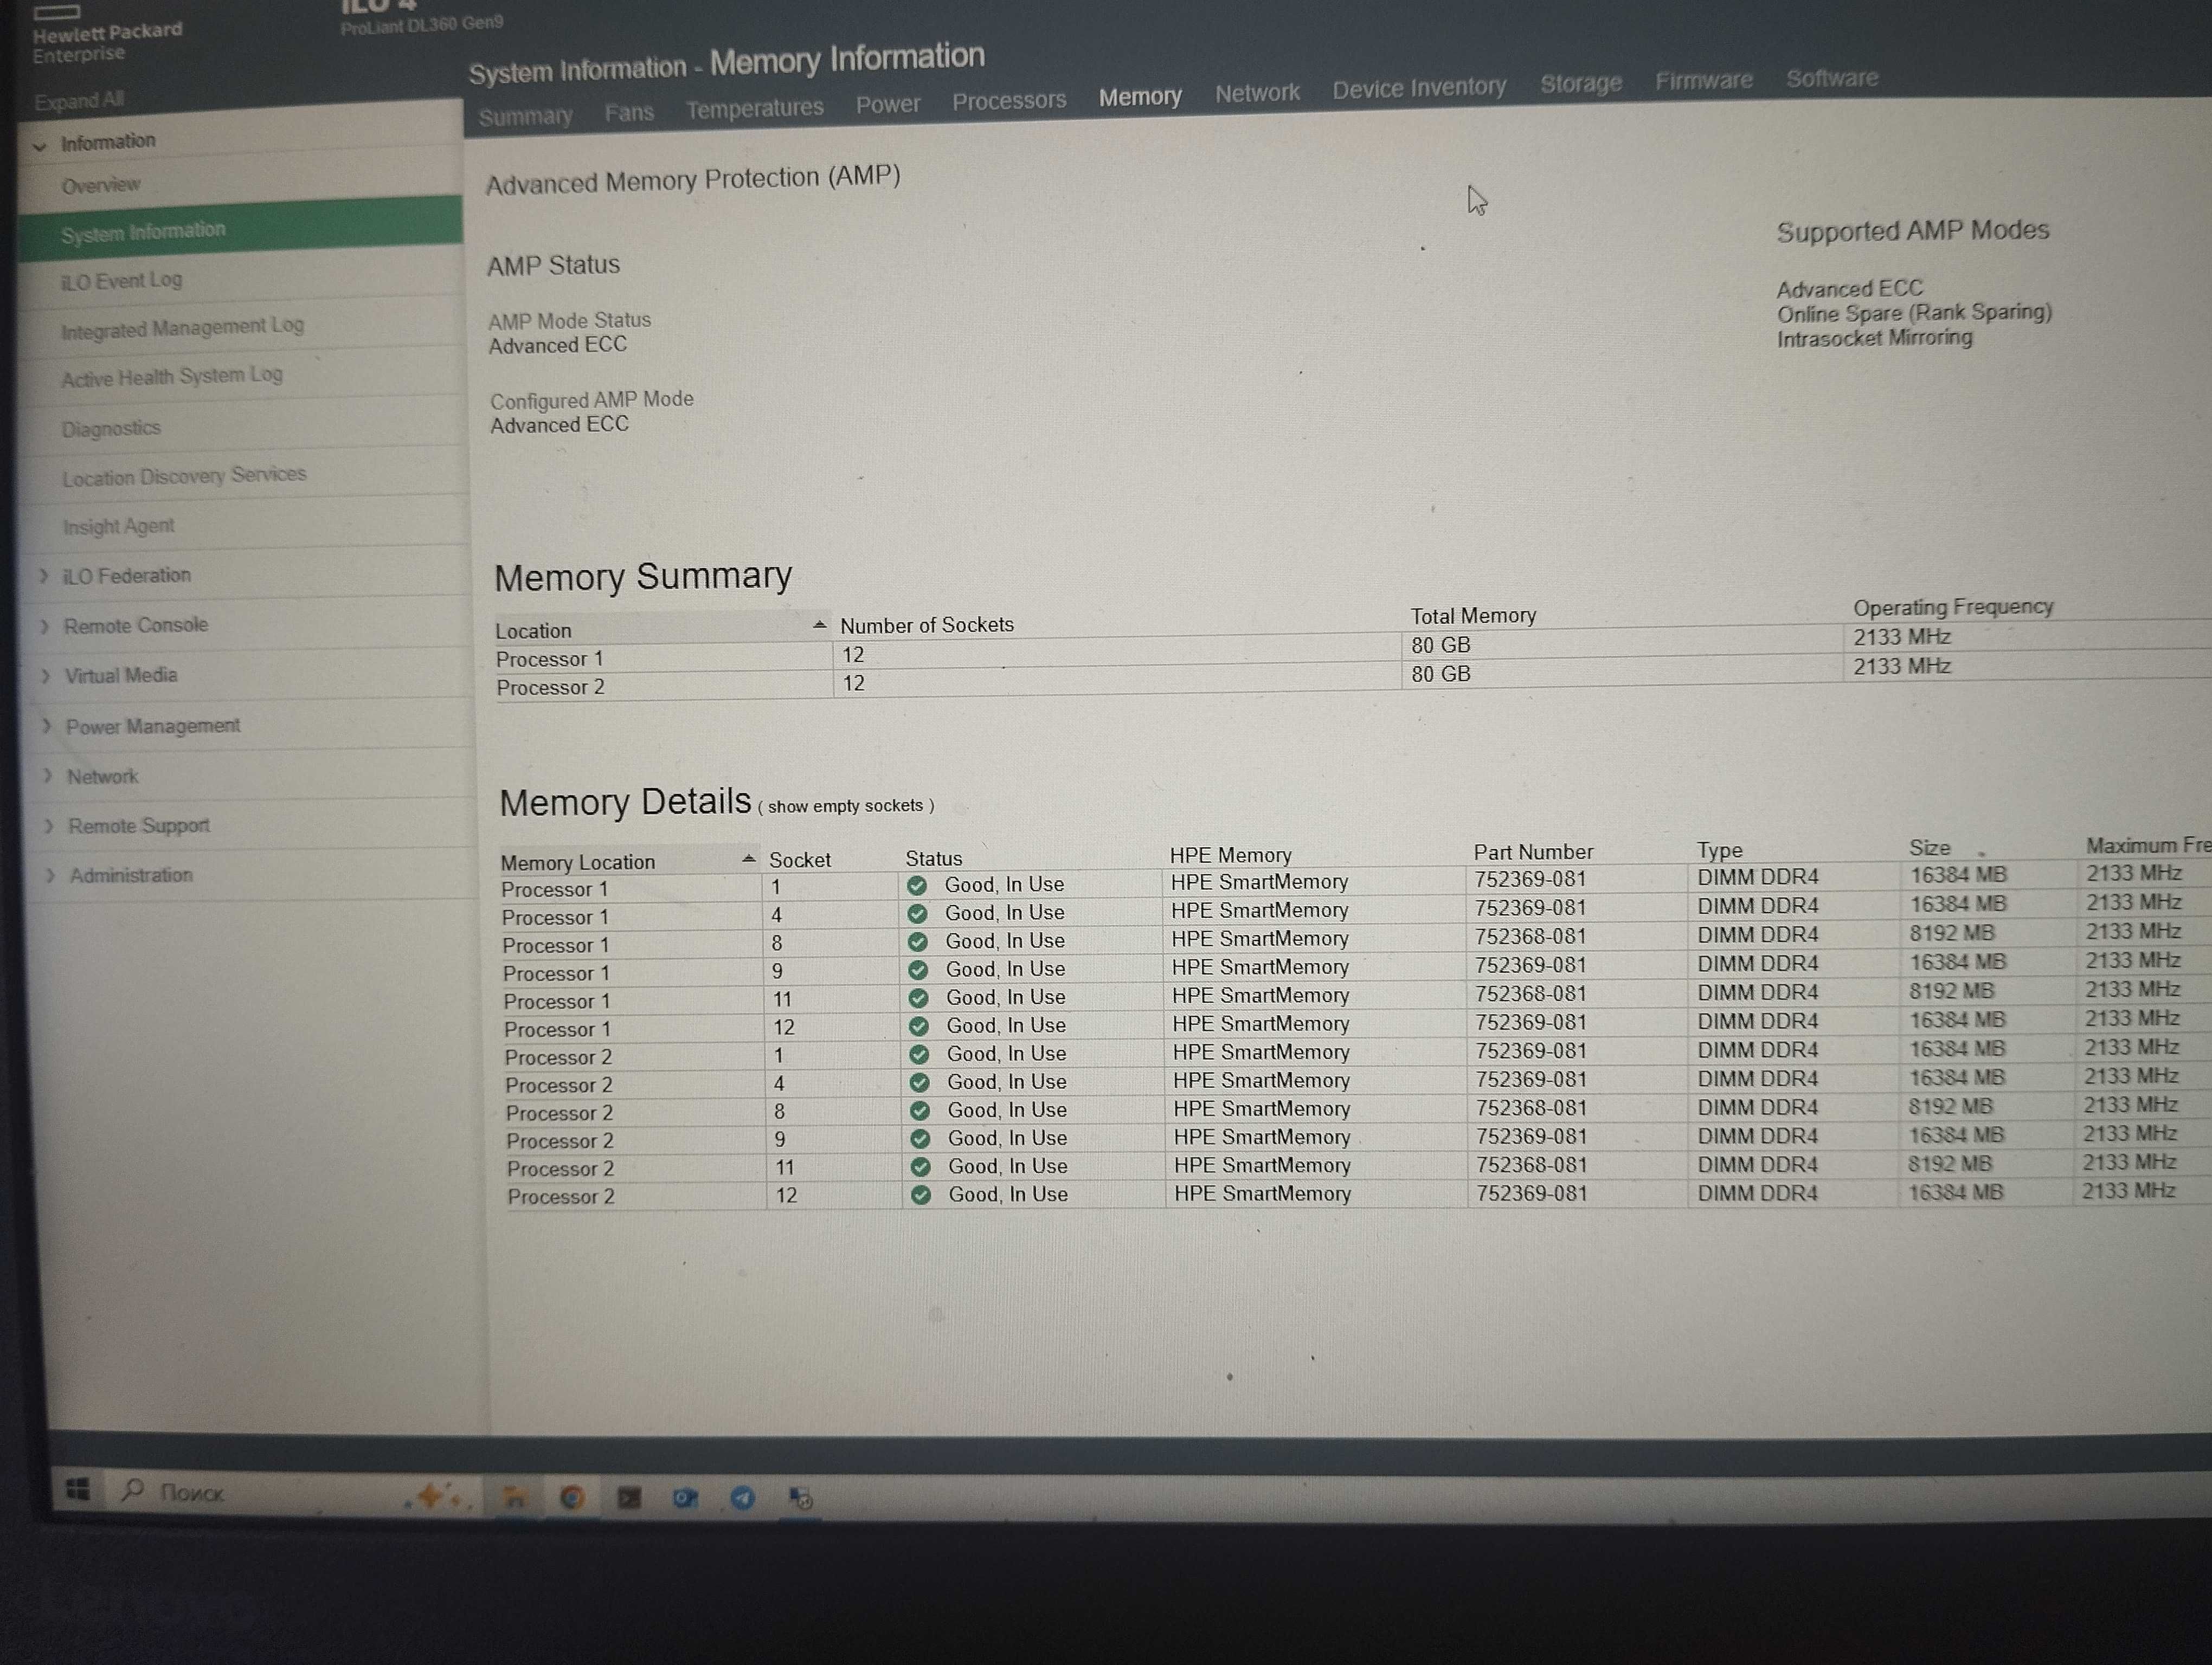This screenshot has height=1665, width=2212.
Task: Click green status icon for Processor 1 socket 1
Action: (x=917, y=886)
